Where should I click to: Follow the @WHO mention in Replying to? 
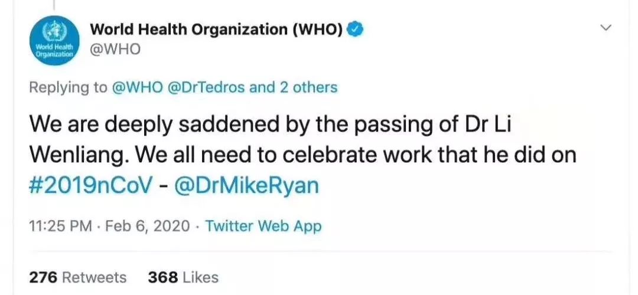tap(137, 87)
